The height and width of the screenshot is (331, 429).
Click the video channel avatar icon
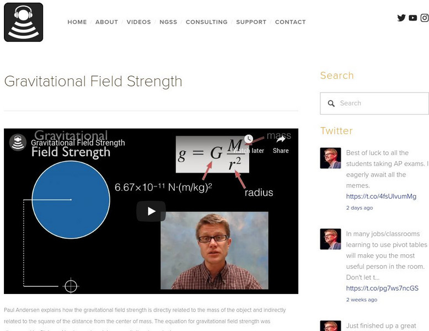click(18, 143)
